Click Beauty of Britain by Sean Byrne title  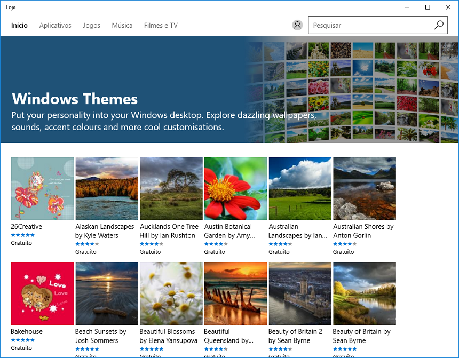pyautogui.click(x=361, y=336)
